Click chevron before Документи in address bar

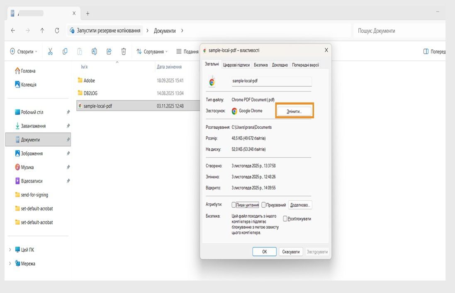(147, 30)
